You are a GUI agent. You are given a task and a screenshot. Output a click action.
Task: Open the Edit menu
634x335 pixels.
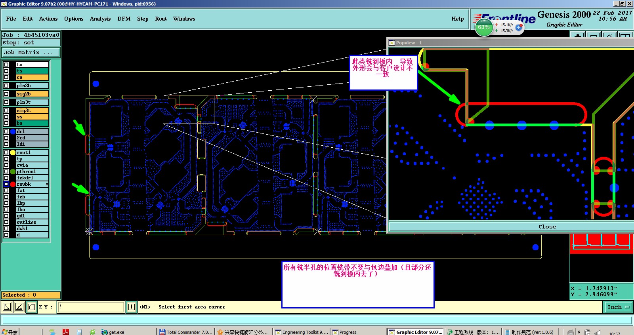click(x=28, y=19)
